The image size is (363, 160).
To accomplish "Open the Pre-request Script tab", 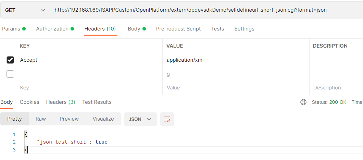I will 178,29.
